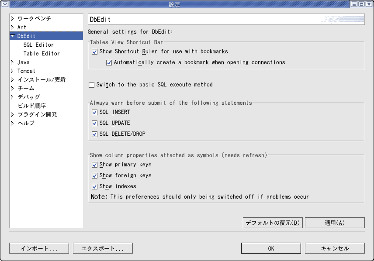Collapse the DbEdit tree node

(x=13, y=36)
